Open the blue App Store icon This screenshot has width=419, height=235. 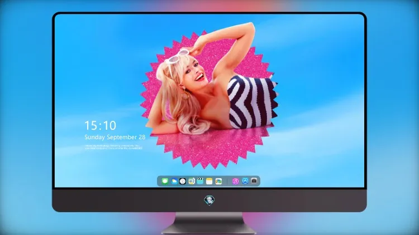point(245,181)
